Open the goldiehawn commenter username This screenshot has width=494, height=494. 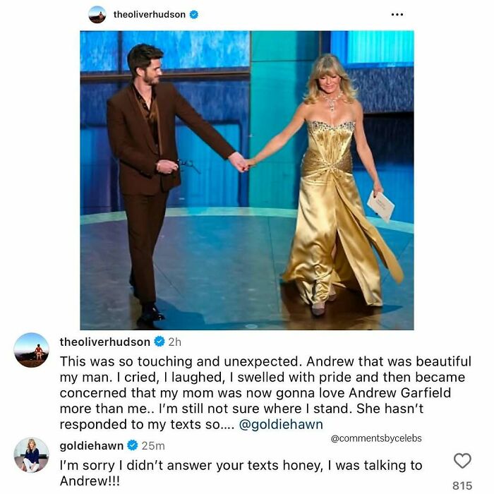tap(92, 446)
